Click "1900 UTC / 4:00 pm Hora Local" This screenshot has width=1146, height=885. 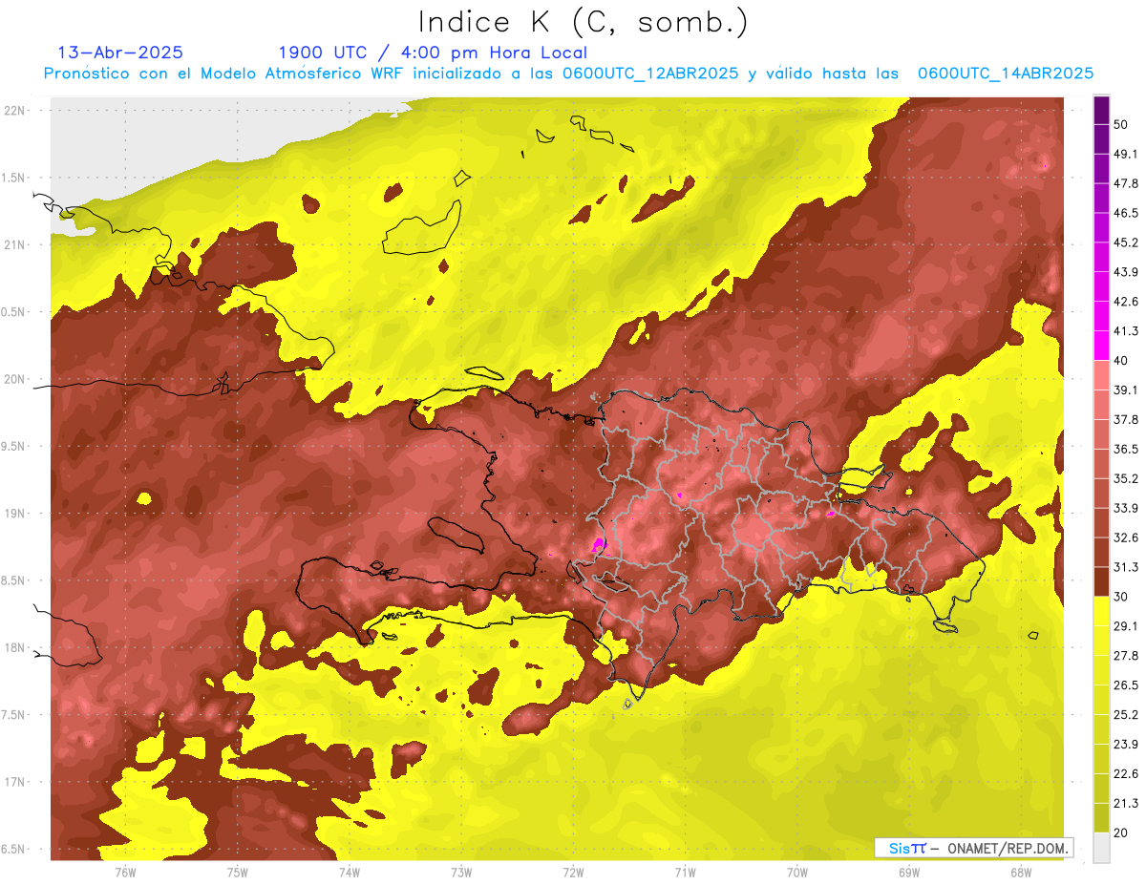433,53
